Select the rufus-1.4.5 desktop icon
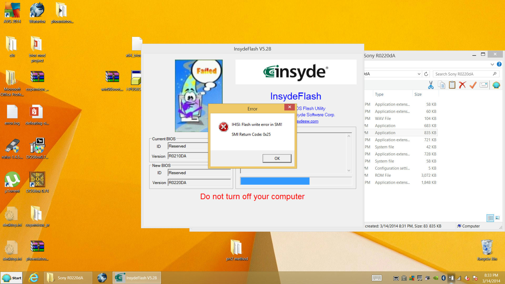This screenshot has width=505, height=284. pyautogui.click(x=12, y=149)
